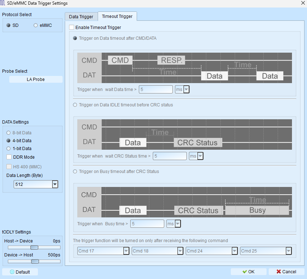Click the Cancel button
Image resolution: width=307 pixels, height=279 pixels.
pyautogui.click(x=287, y=271)
